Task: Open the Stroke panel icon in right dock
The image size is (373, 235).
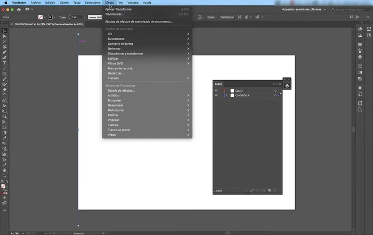Action: click(x=360, y=66)
